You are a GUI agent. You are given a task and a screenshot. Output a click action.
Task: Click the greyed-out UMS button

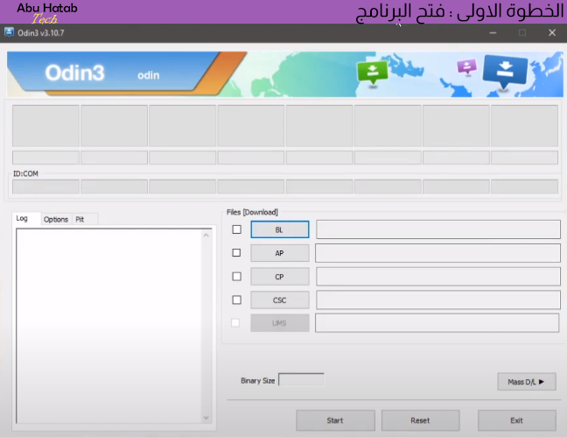[x=280, y=323]
